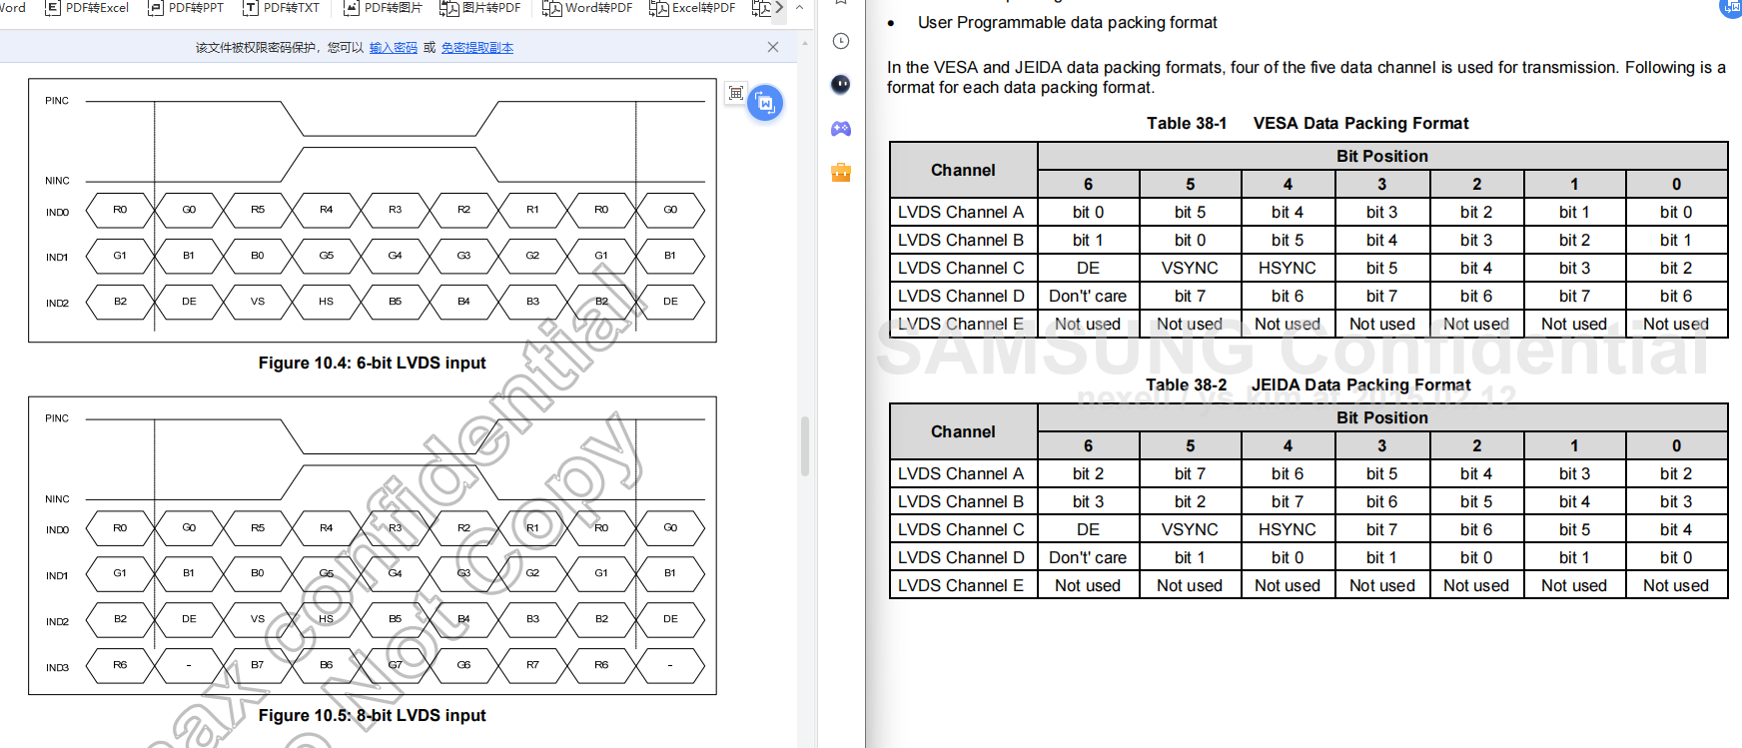Click the left document's vertical scrollbar thumb
The width and height of the screenshot is (1742, 748).
(805, 445)
